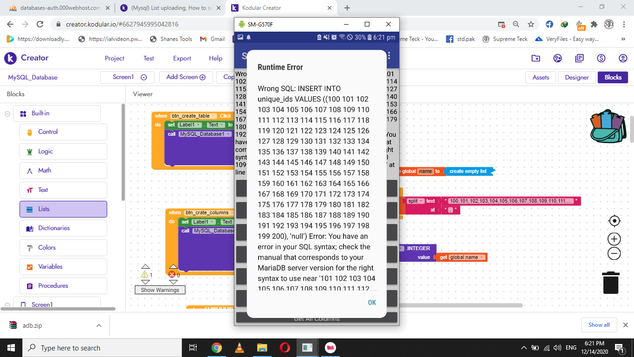
Task: Click the dollar sign icon in header
Action: pyautogui.click(x=601, y=58)
